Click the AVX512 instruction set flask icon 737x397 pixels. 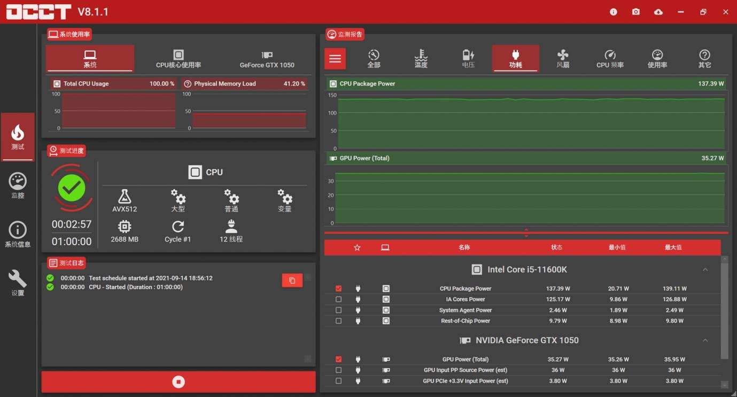125,197
